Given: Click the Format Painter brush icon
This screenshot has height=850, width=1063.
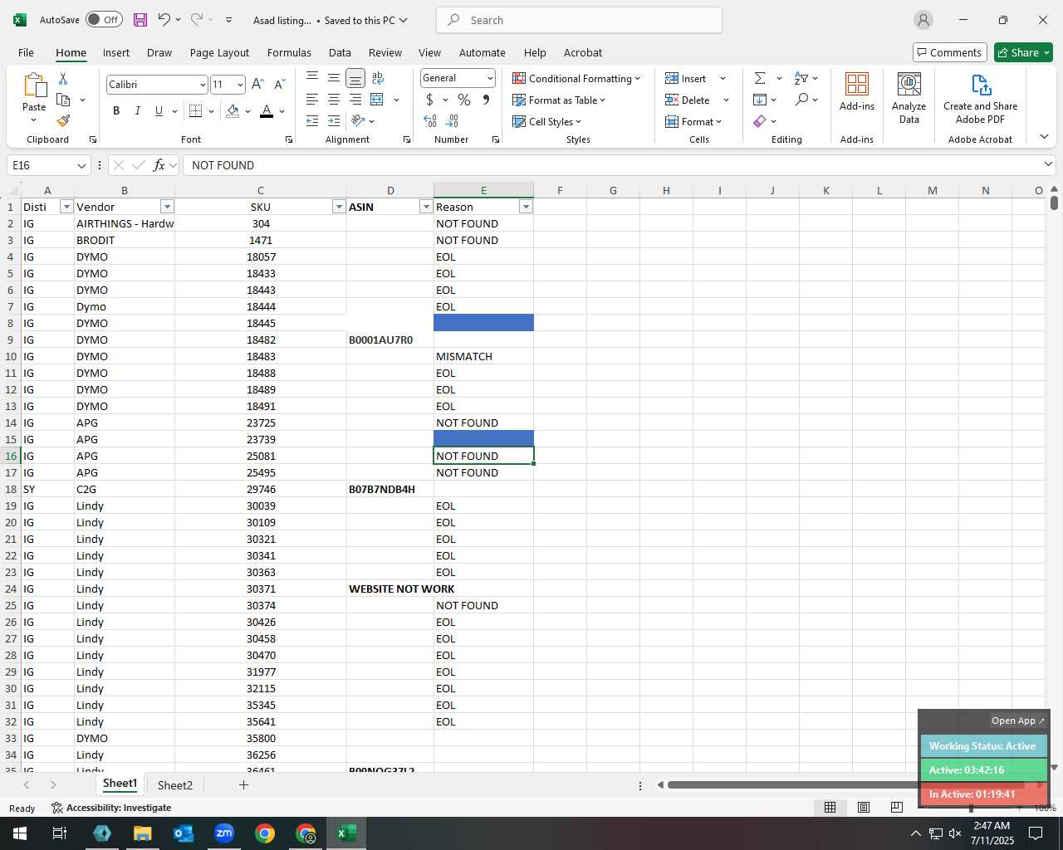Looking at the screenshot, I should tap(63, 121).
